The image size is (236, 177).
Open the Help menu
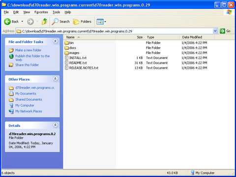pyautogui.click(x=68, y=12)
